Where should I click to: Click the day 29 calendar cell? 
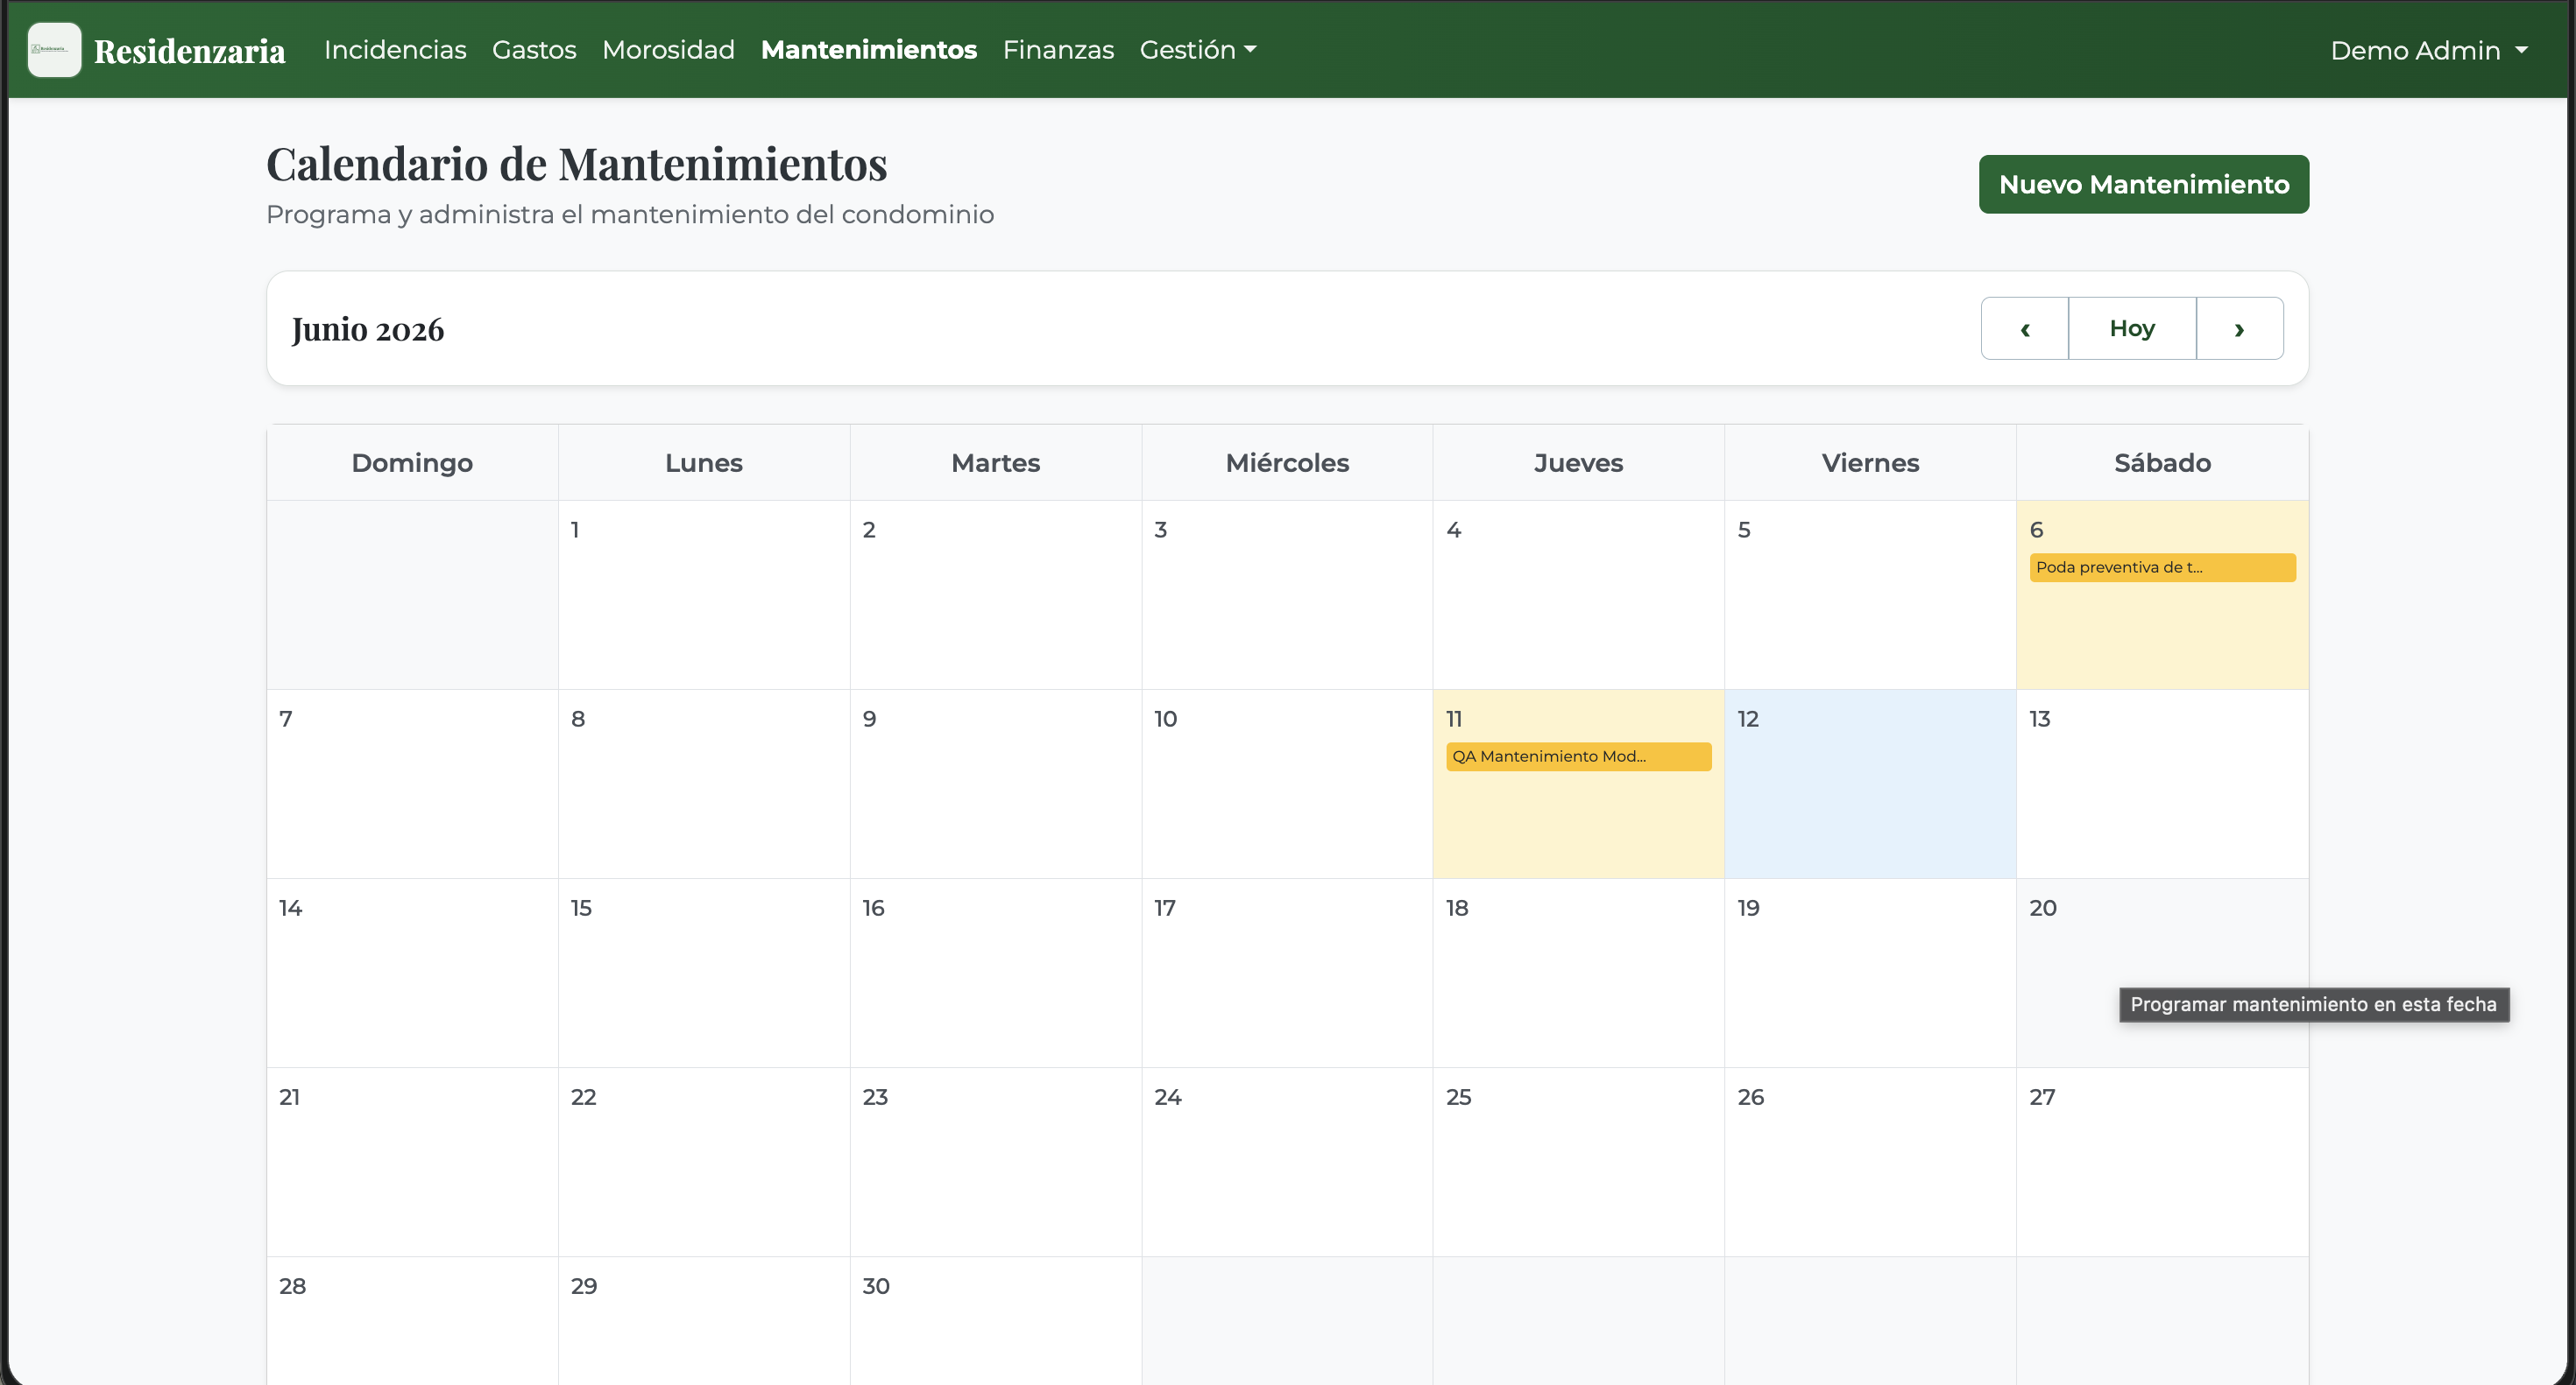click(x=704, y=1321)
